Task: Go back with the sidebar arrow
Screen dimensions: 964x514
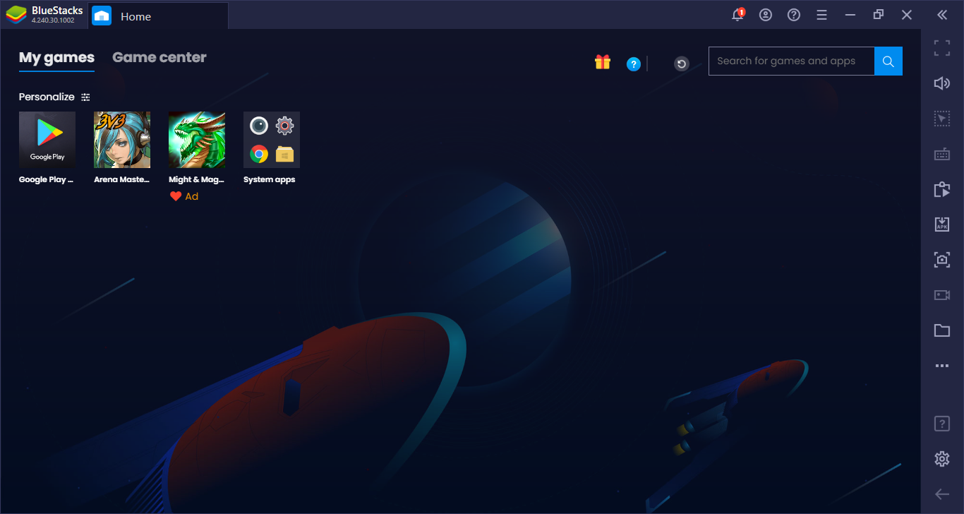Action: pyautogui.click(x=942, y=494)
